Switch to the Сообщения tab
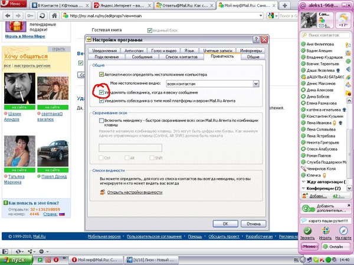The height and width of the screenshot is (265, 354). click(142, 57)
